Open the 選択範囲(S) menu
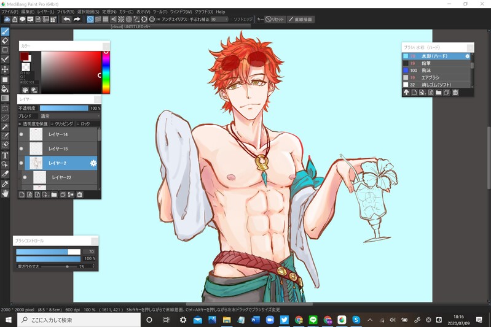491x327 pixels. pyautogui.click(x=88, y=12)
